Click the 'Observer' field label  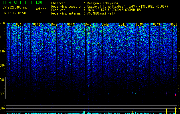[58, 3]
